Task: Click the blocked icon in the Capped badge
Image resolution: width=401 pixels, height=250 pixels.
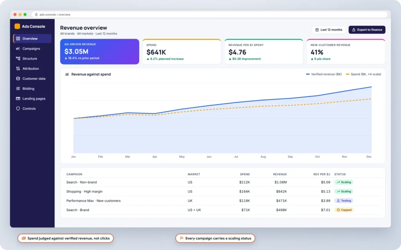Action: (338, 210)
